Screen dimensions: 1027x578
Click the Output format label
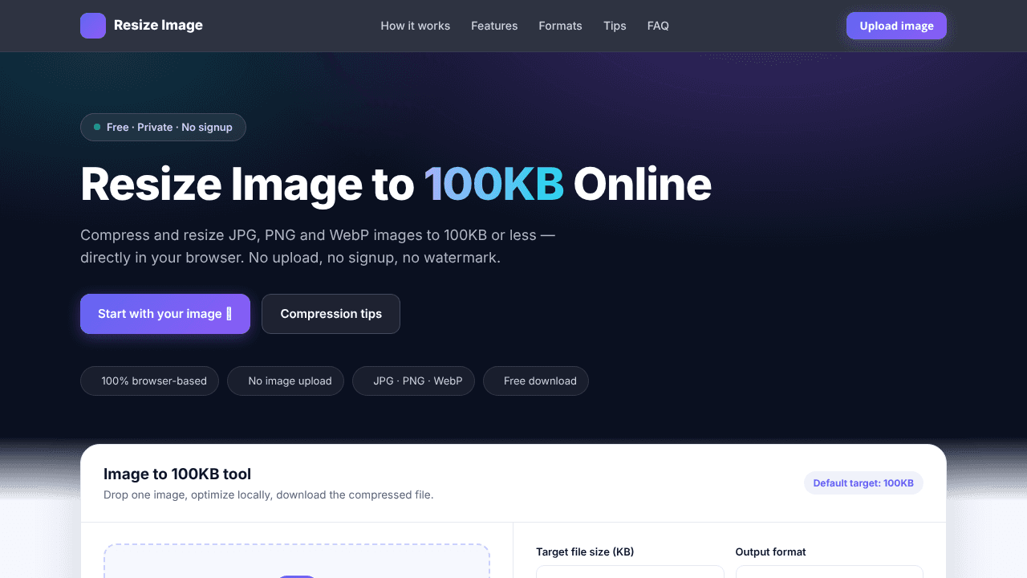pyautogui.click(x=770, y=552)
